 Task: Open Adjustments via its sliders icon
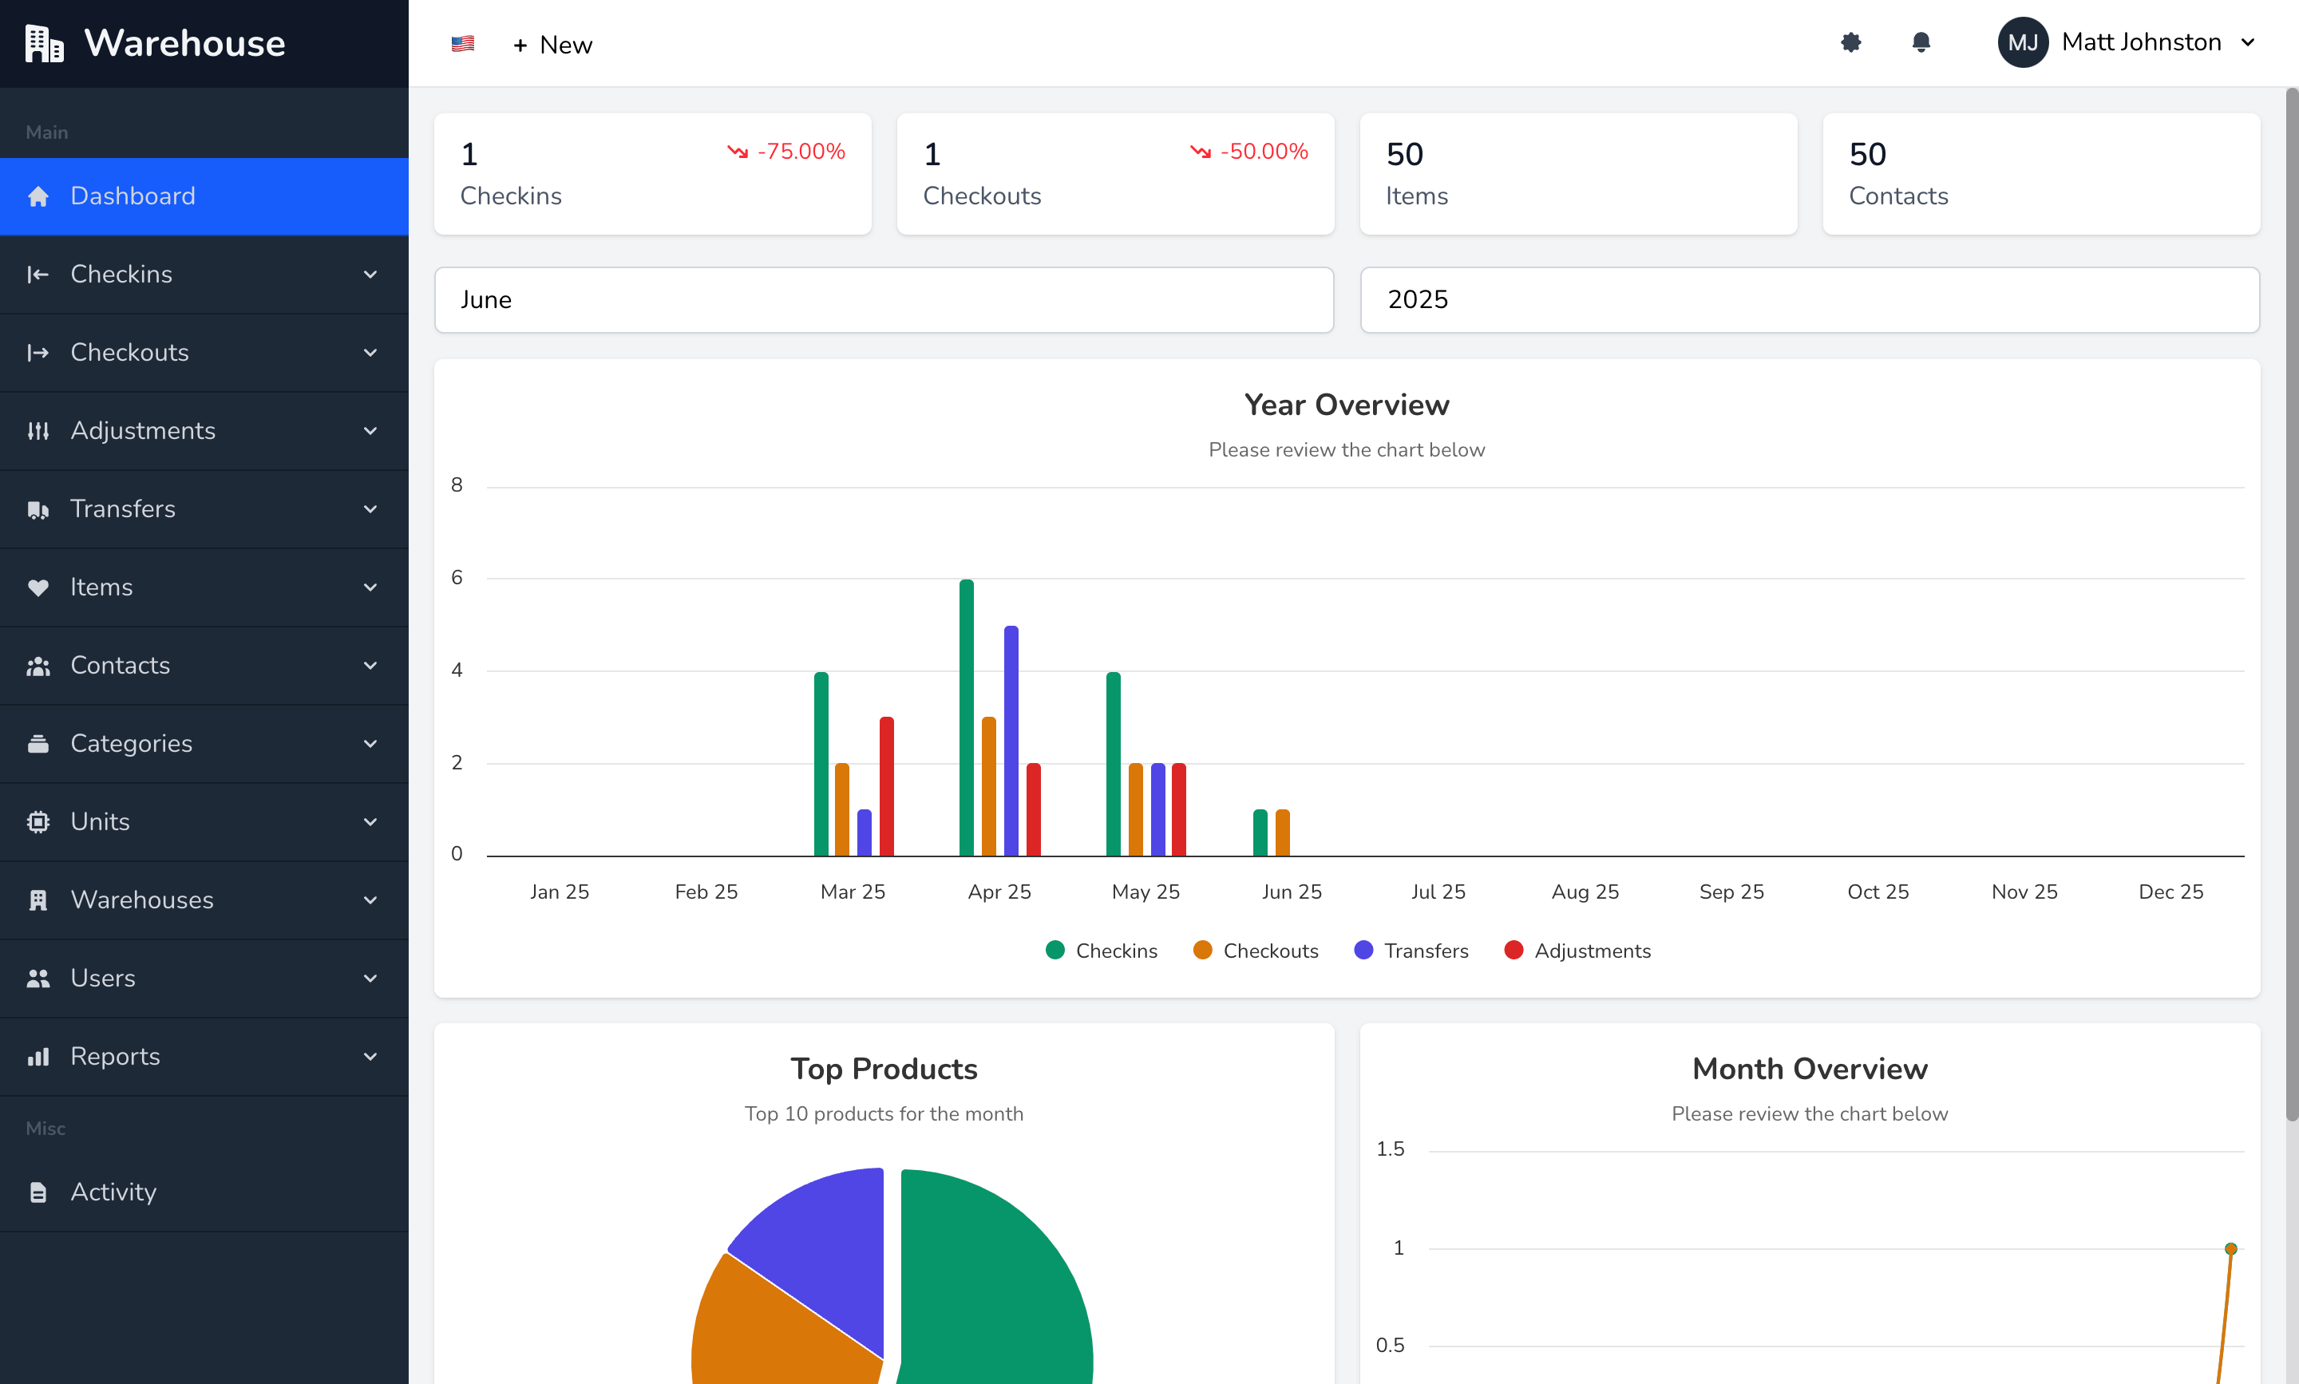pyautogui.click(x=38, y=431)
